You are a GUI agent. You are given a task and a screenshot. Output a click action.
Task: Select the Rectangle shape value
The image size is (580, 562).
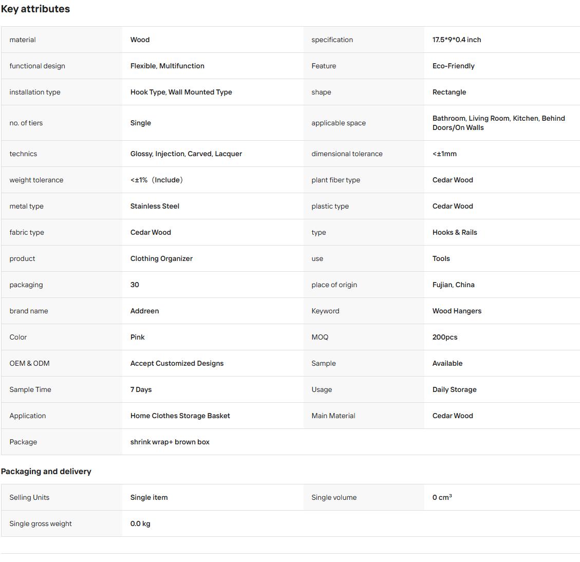(449, 92)
